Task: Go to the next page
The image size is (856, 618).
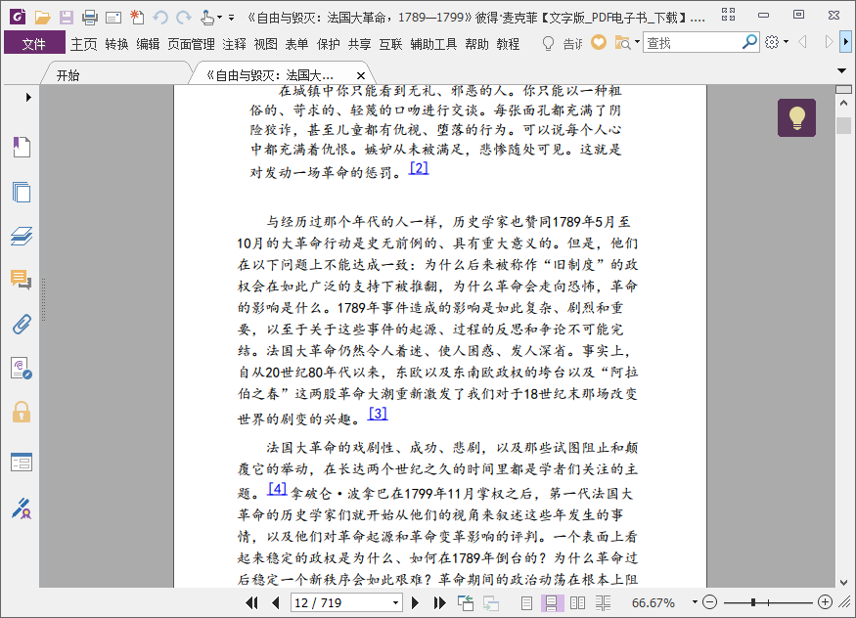Action: pos(415,602)
